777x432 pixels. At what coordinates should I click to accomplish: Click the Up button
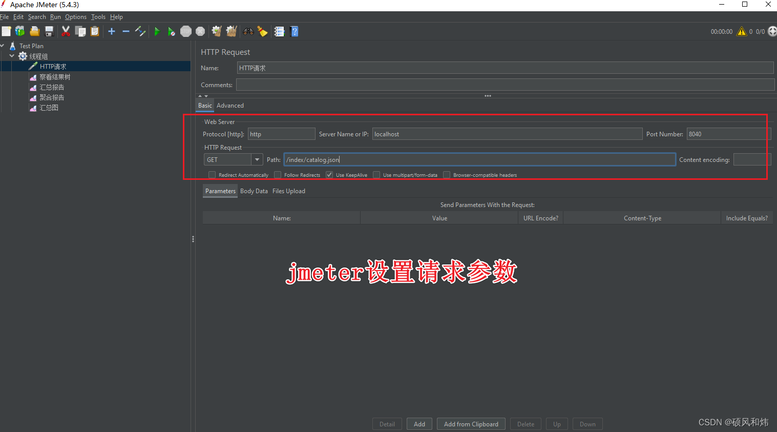pos(557,424)
